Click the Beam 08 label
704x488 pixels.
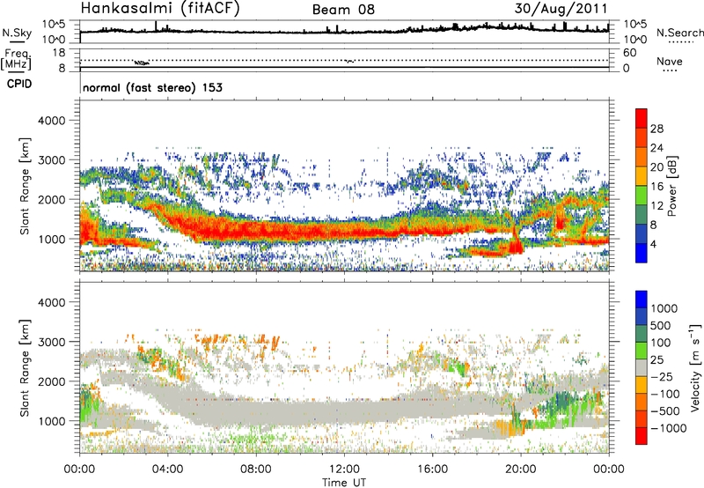[343, 10]
